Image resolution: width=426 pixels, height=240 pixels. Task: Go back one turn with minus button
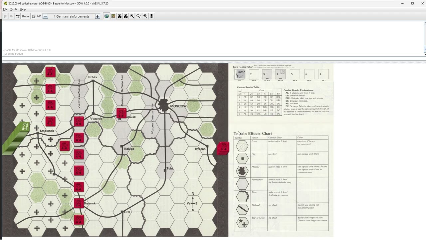[x=46, y=16]
